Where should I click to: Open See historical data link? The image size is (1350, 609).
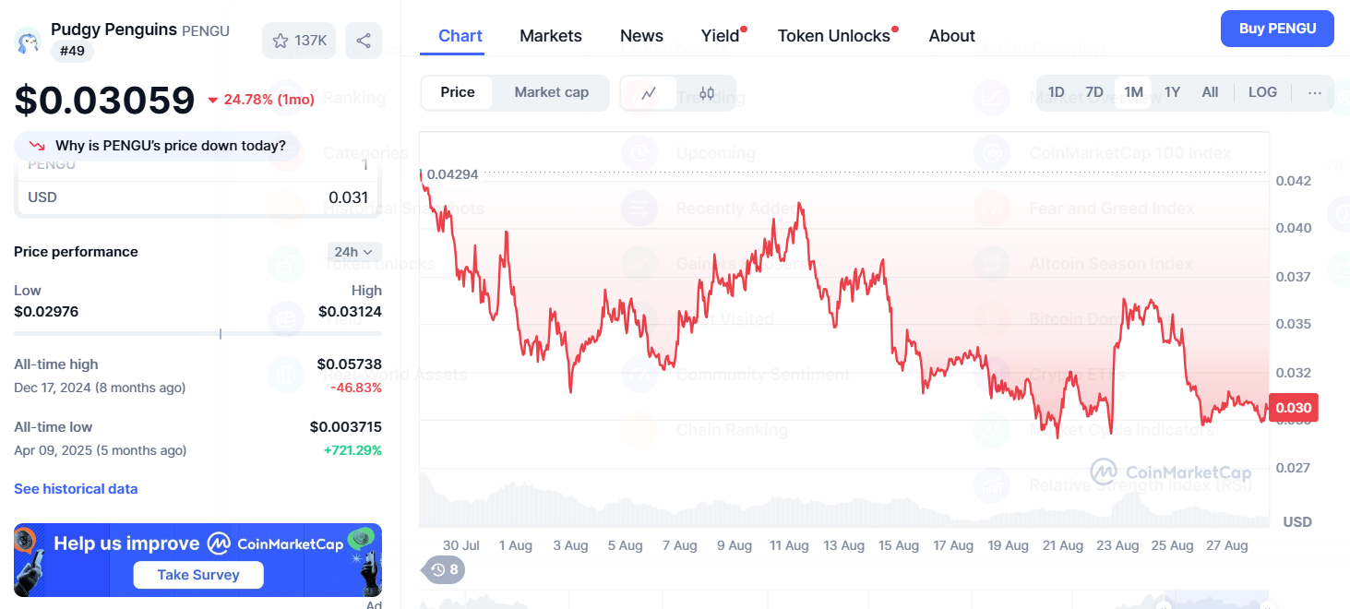pos(76,489)
